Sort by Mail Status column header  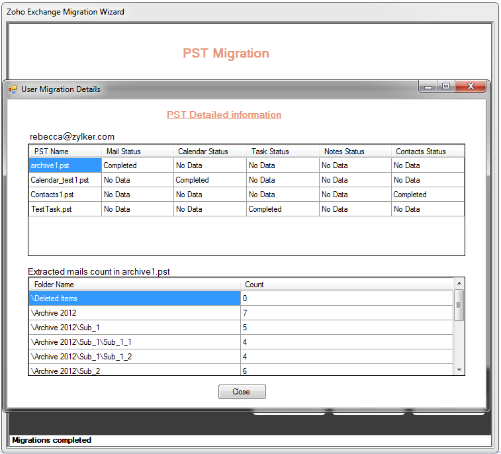137,152
